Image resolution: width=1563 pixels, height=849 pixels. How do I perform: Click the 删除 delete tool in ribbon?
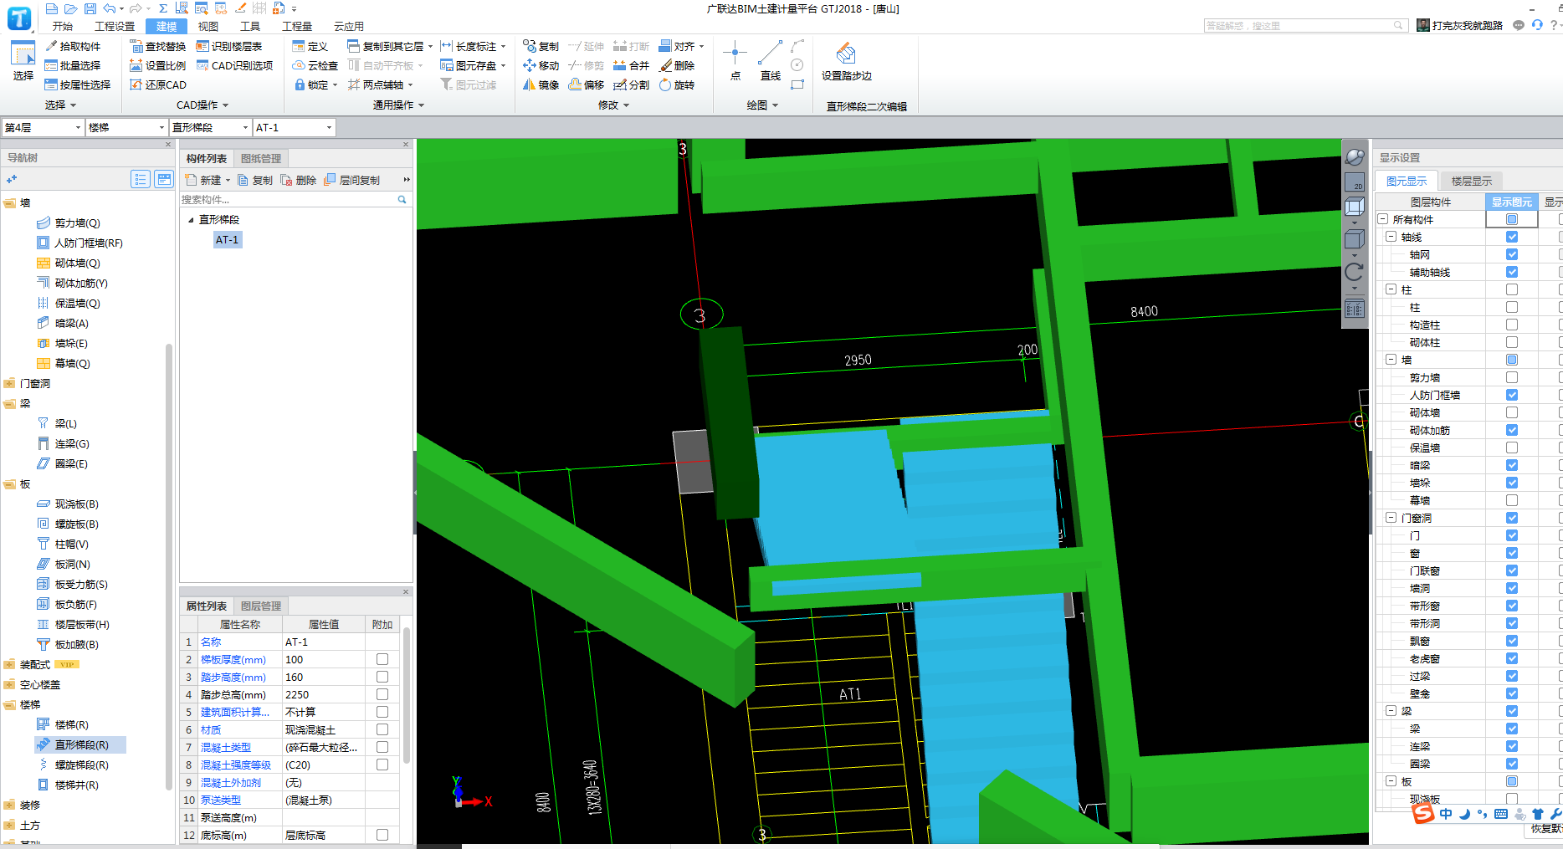[x=676, y=65]
